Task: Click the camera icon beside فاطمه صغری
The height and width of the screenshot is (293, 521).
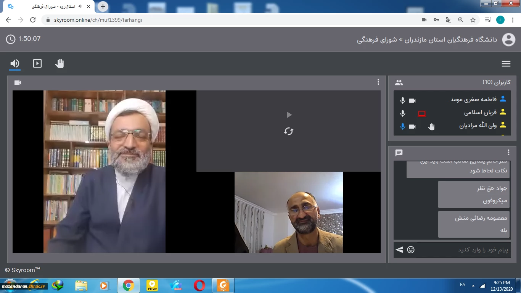Action: (x=412, y=100)
